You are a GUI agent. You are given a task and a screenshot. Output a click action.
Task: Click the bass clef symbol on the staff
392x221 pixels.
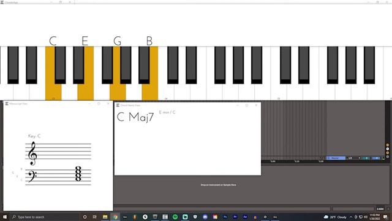tap(32, 176)
